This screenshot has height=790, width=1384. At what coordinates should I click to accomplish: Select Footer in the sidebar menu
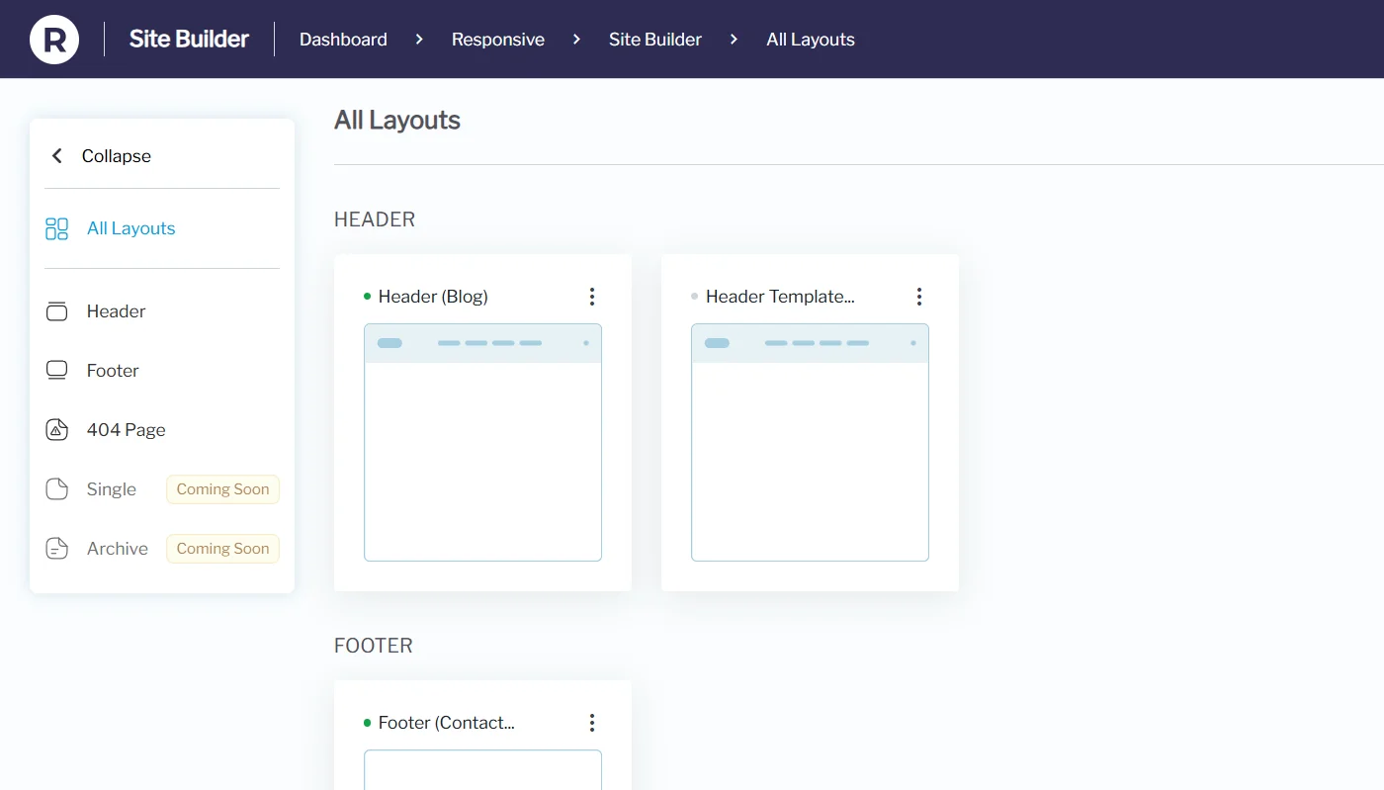click(113, 371)
